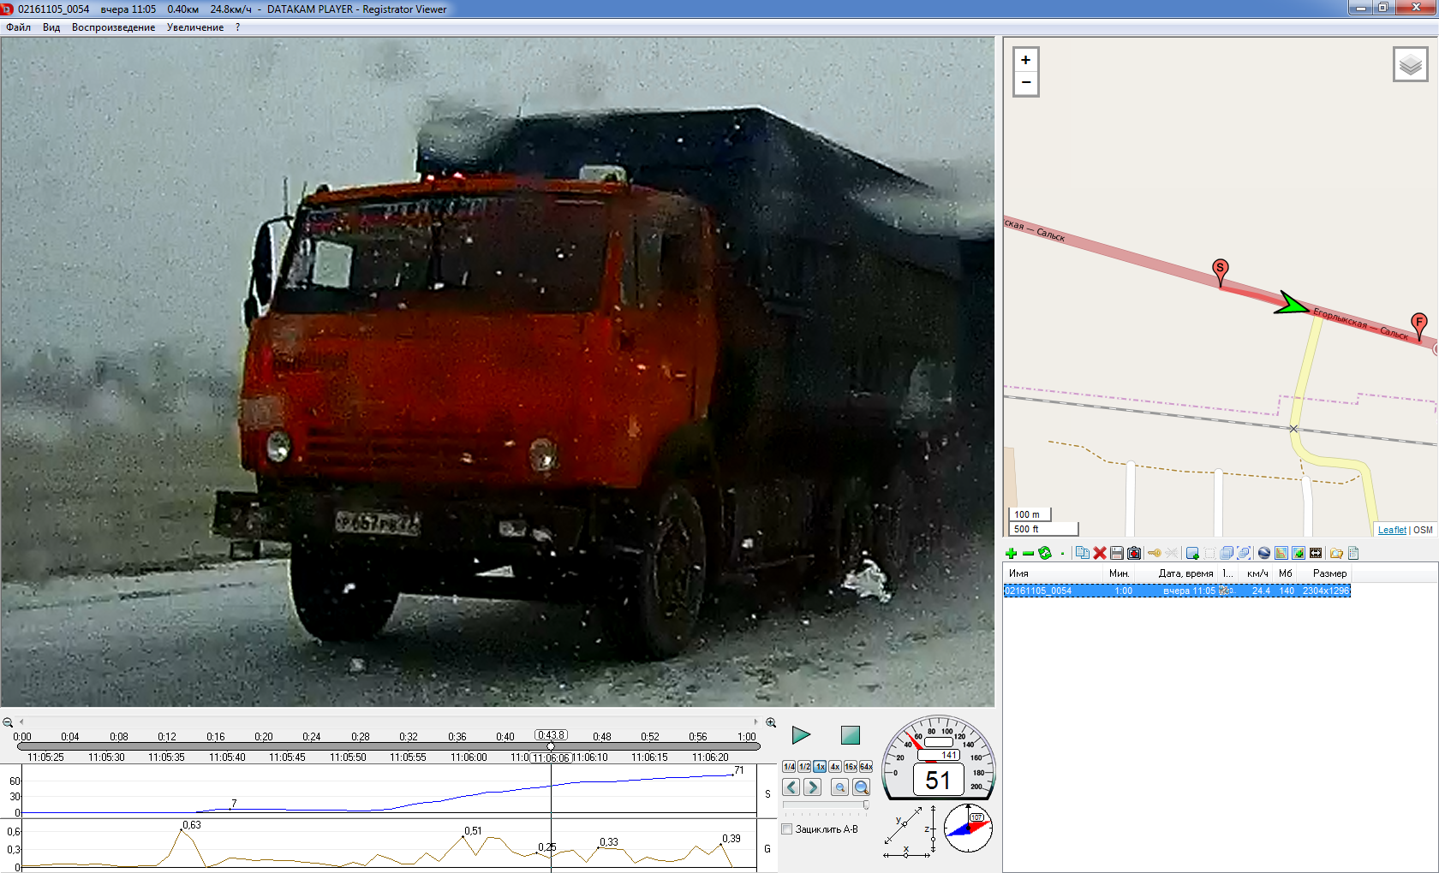
Task: Choose the 64x playback speed
Action: click(866, 767)
